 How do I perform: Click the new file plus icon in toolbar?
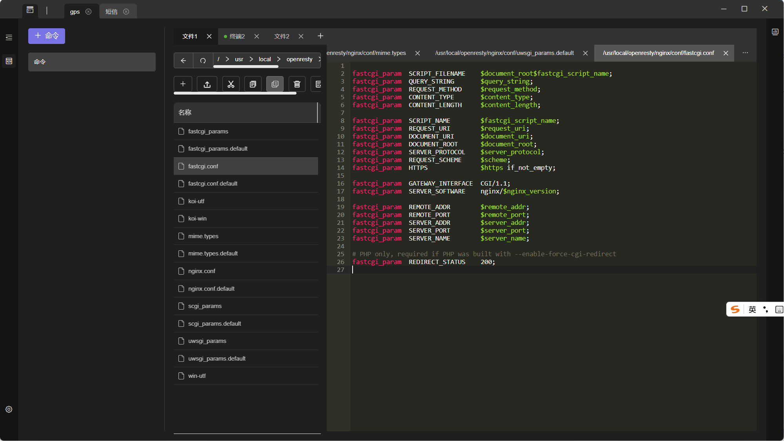183,84
